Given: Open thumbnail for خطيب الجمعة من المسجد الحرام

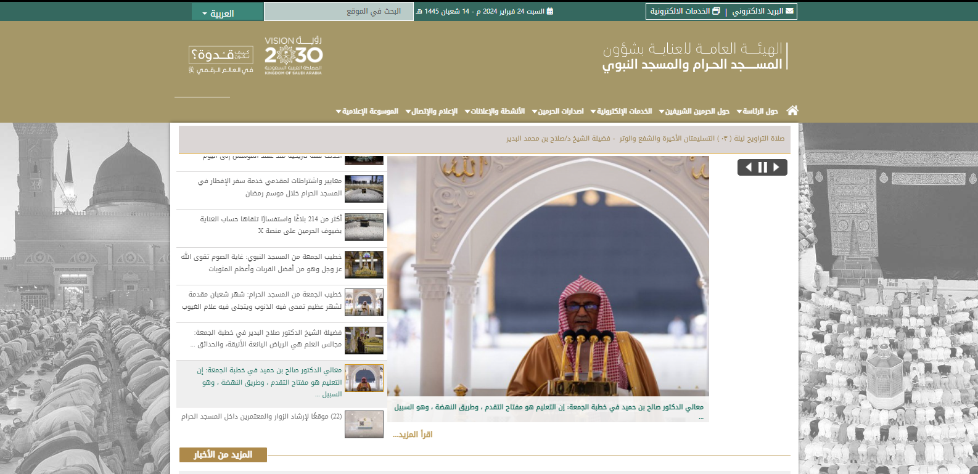Looking at the screenshot, I should pyautogui.click(x=364, y=302).
